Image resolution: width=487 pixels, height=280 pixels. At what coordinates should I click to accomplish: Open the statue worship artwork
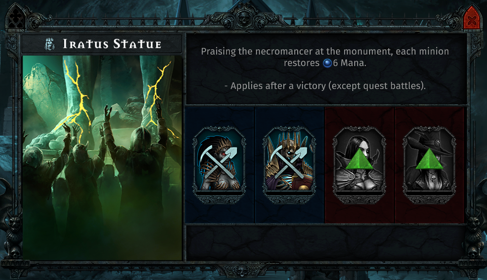click(x=102, y=157)
